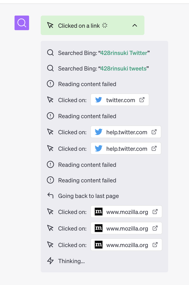
Task: Open the '428rinsuki tweets' search query link
Action: pos(123,69)
